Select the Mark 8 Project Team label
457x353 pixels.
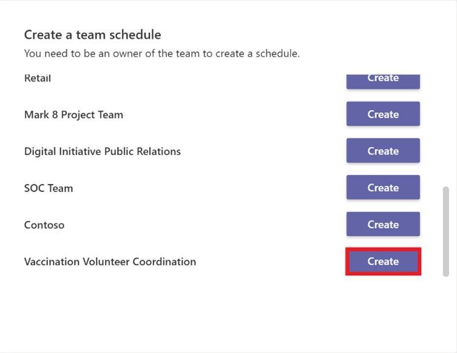(x=73, y=115)
